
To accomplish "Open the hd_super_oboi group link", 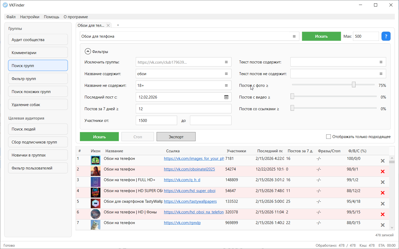I will point(190,191).
